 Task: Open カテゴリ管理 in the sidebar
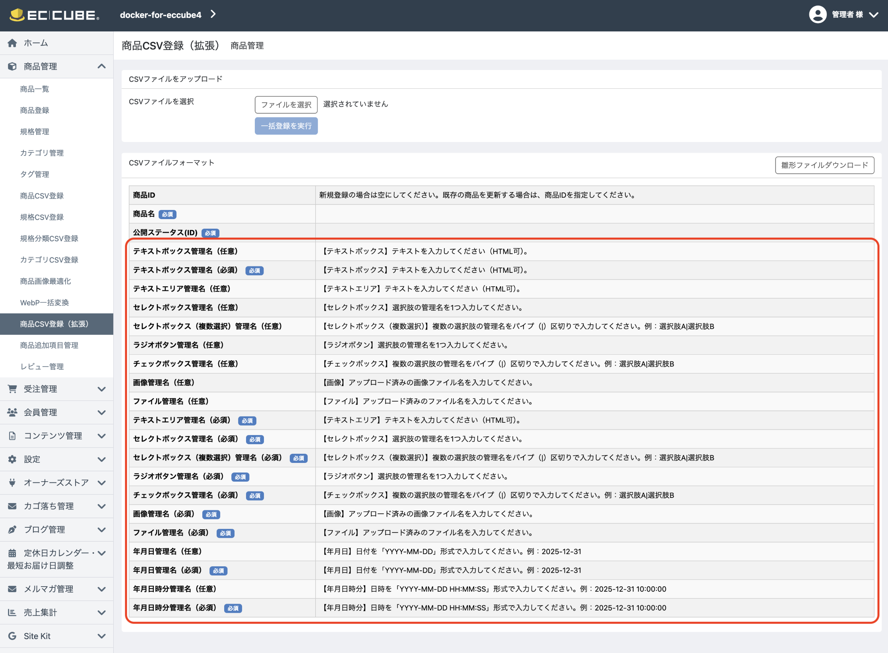point(56,153)
